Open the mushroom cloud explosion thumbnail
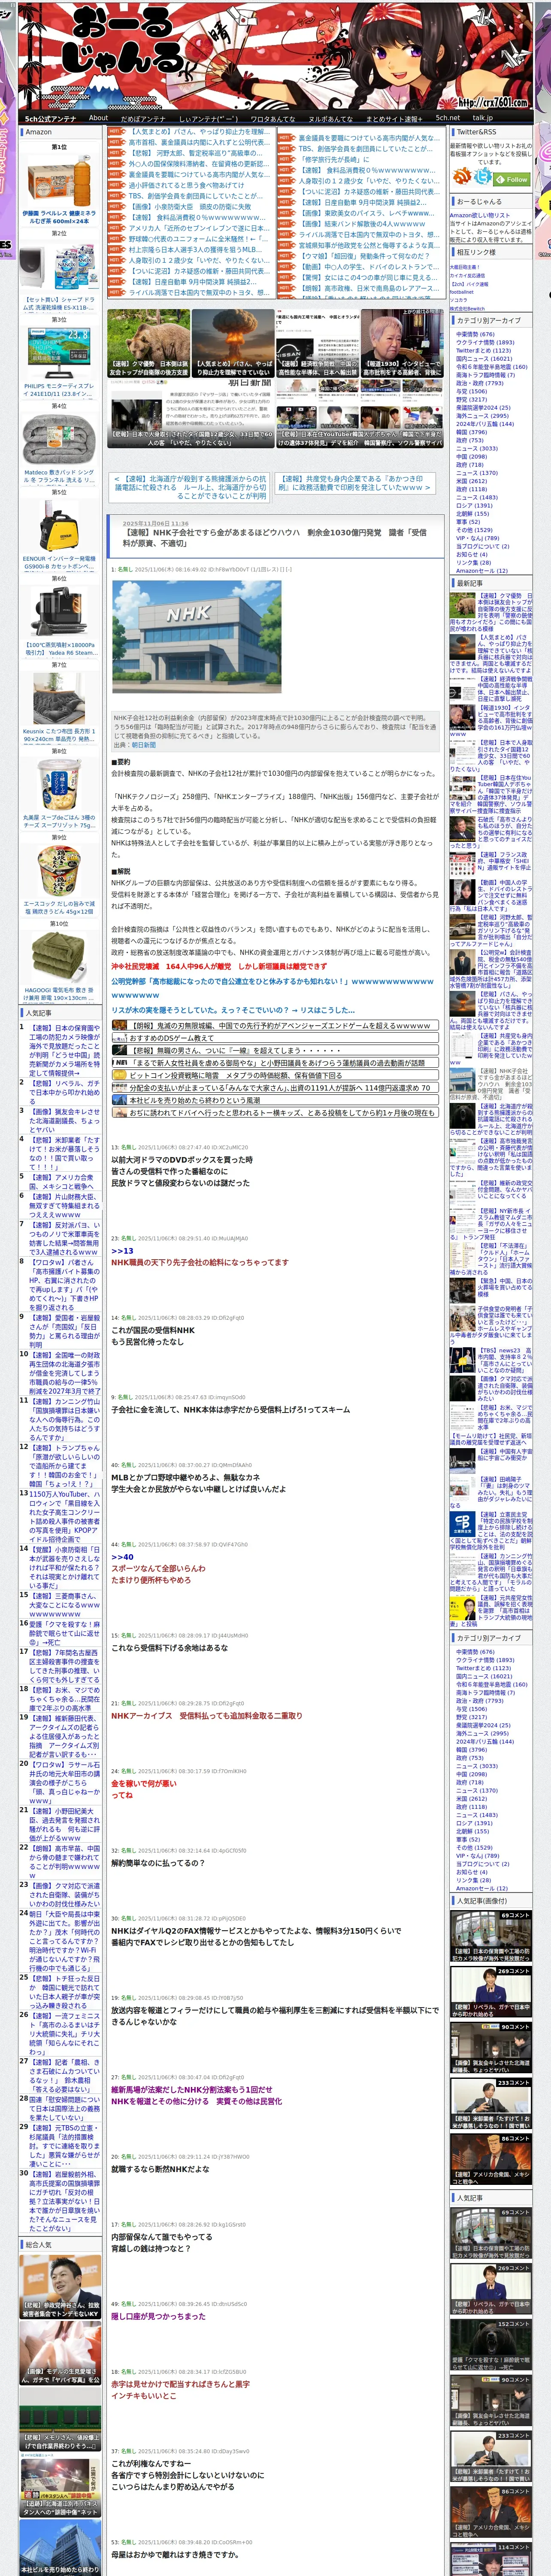The width and height of the screenshot is (551, 2576). (233, 343)
